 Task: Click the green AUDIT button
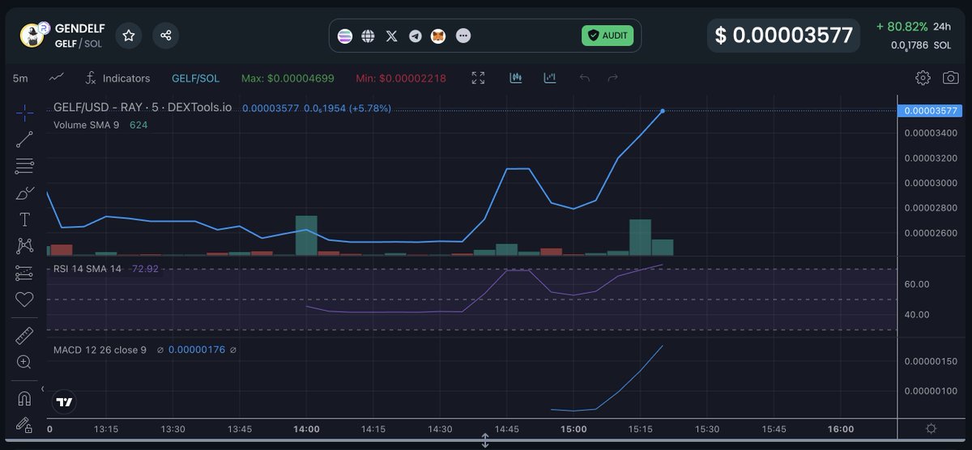point(607,36)
